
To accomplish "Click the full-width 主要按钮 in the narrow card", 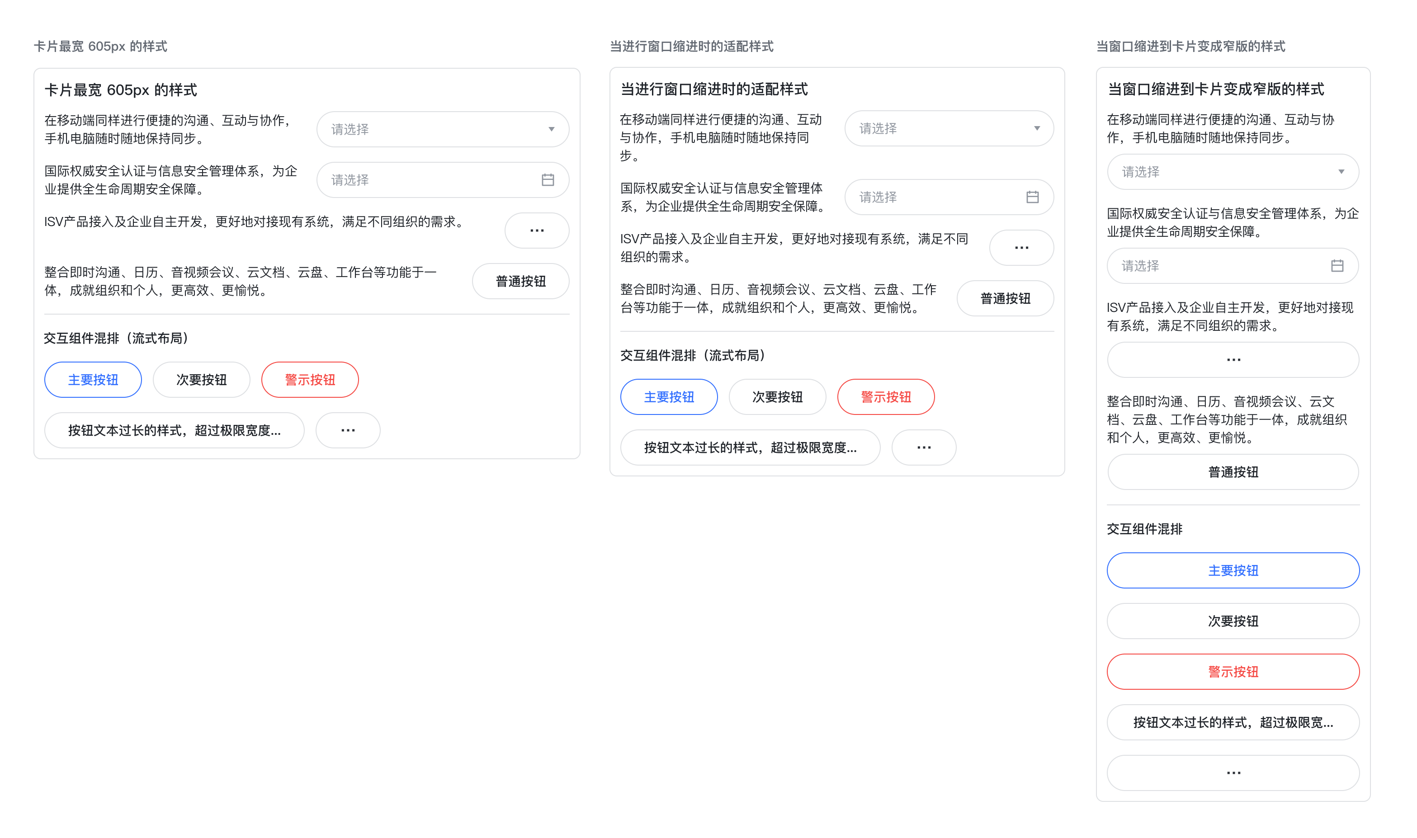I will point(1233,570).
